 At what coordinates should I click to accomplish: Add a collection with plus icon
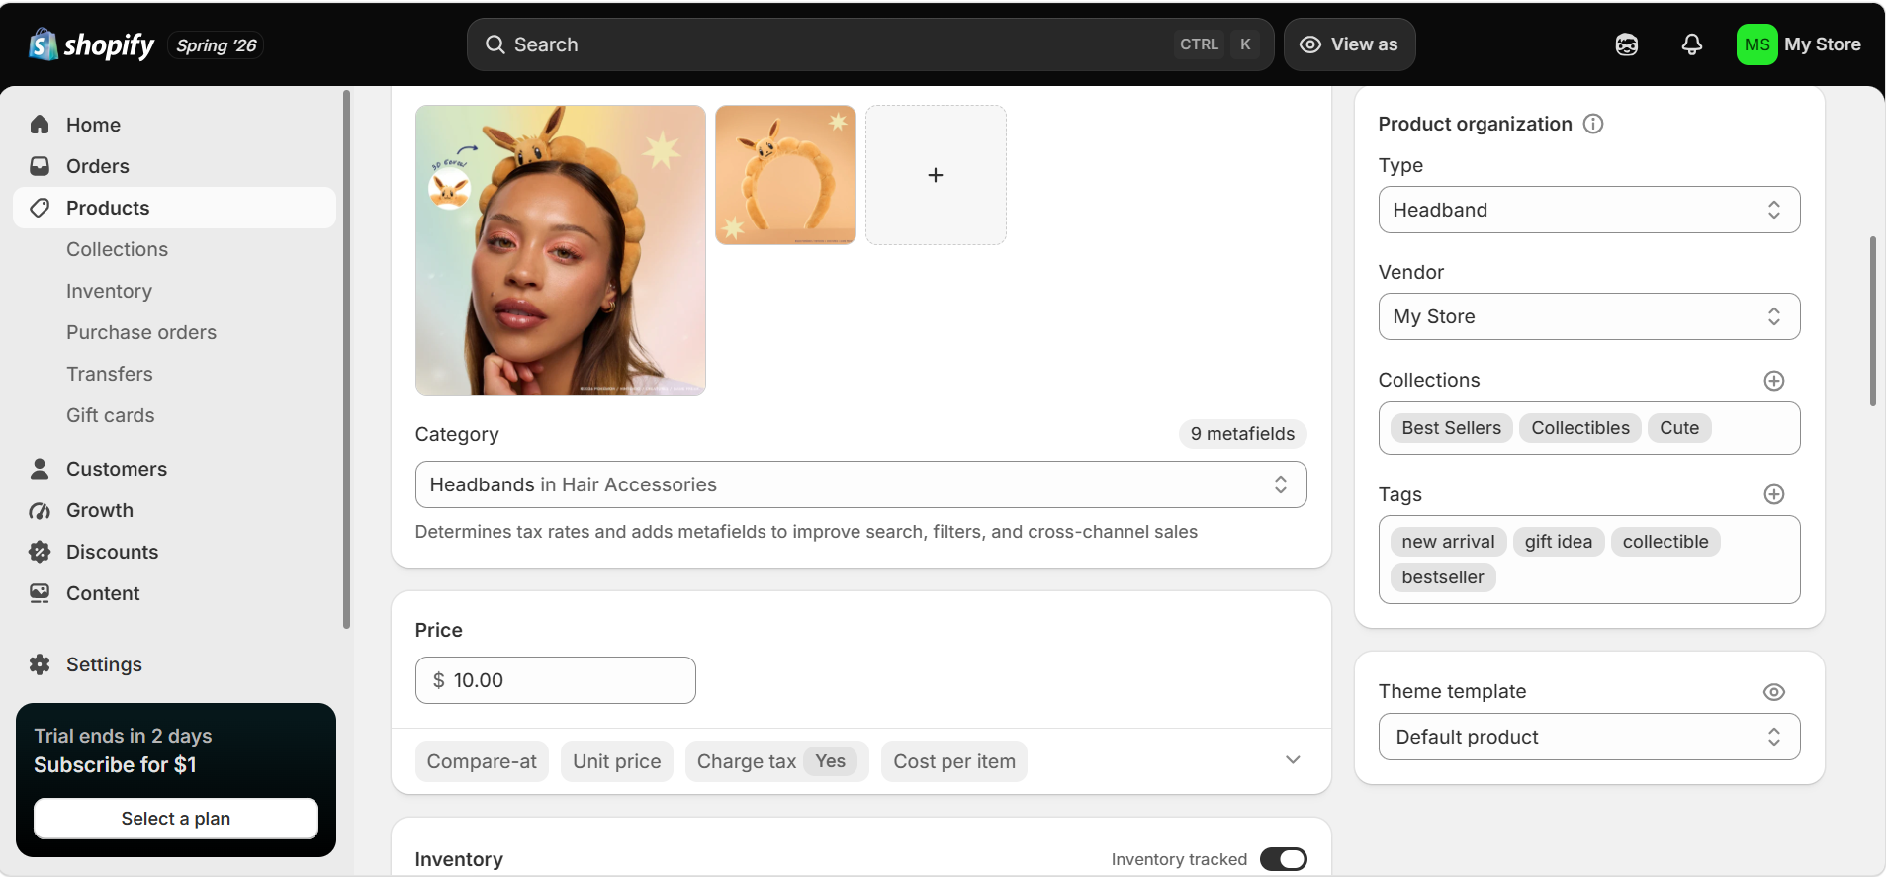pos(1774,381)
